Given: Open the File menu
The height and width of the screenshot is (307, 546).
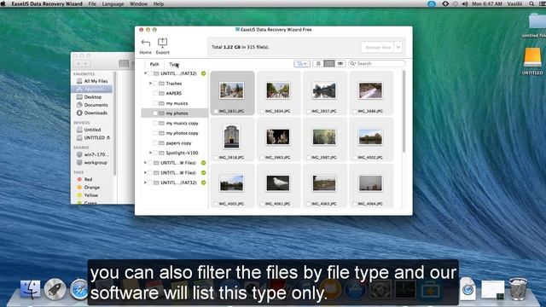Looking at the screenshot, I should tap(92, 3).
